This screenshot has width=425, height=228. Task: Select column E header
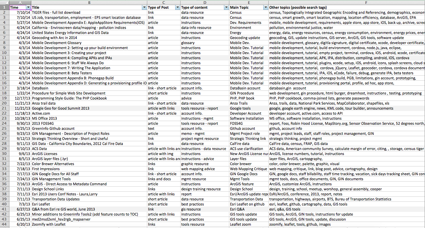coord(249,2)
